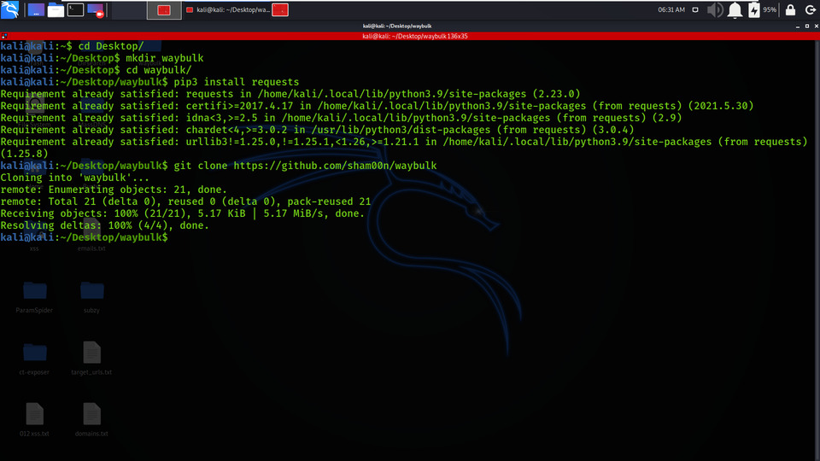Click the 'Resolving deltas: 100% (4/4)' line
This screenshot has height=461, width=820.
click(x=104, y=225)
